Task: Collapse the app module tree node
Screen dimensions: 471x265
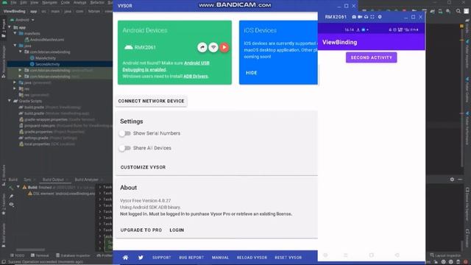Action: click(10, 27)
